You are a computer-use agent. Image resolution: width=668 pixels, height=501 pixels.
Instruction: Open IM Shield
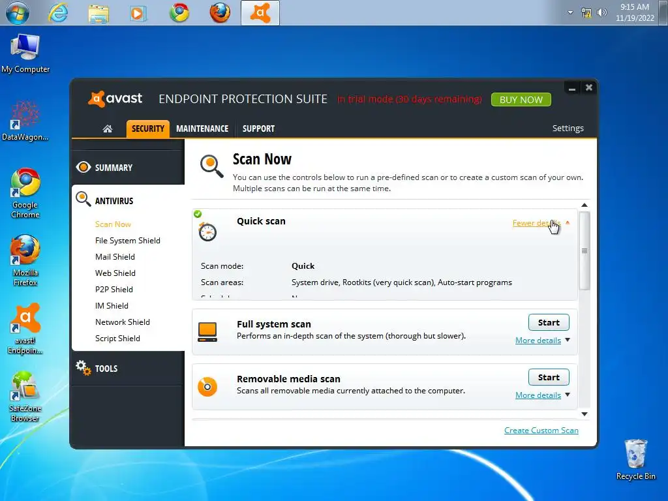pos(112,305)
